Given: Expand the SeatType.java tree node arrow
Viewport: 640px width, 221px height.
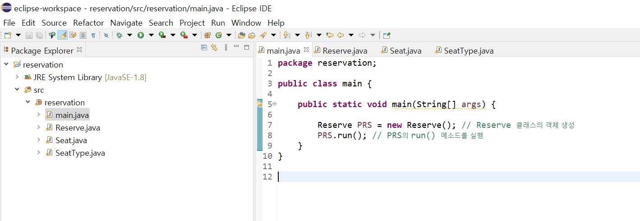Looking at the screenshot, I should click(x=38, y=153).
